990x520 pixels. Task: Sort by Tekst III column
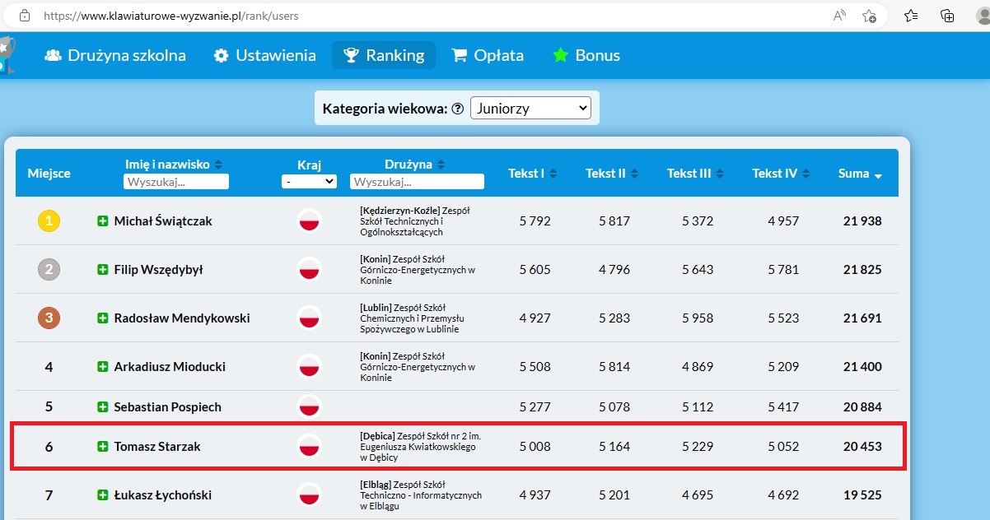(695, 174)
